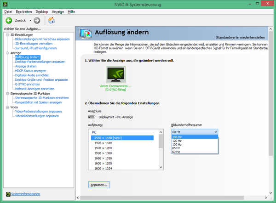Click the resolution list scroll-down arrow
Screen dimensions: 276x203
click(161, 167)
